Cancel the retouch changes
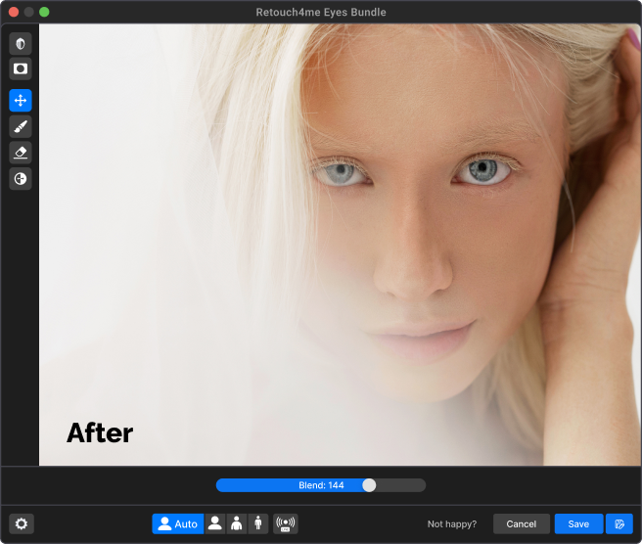Screen dimensions: 642x544 coord(522,524)
